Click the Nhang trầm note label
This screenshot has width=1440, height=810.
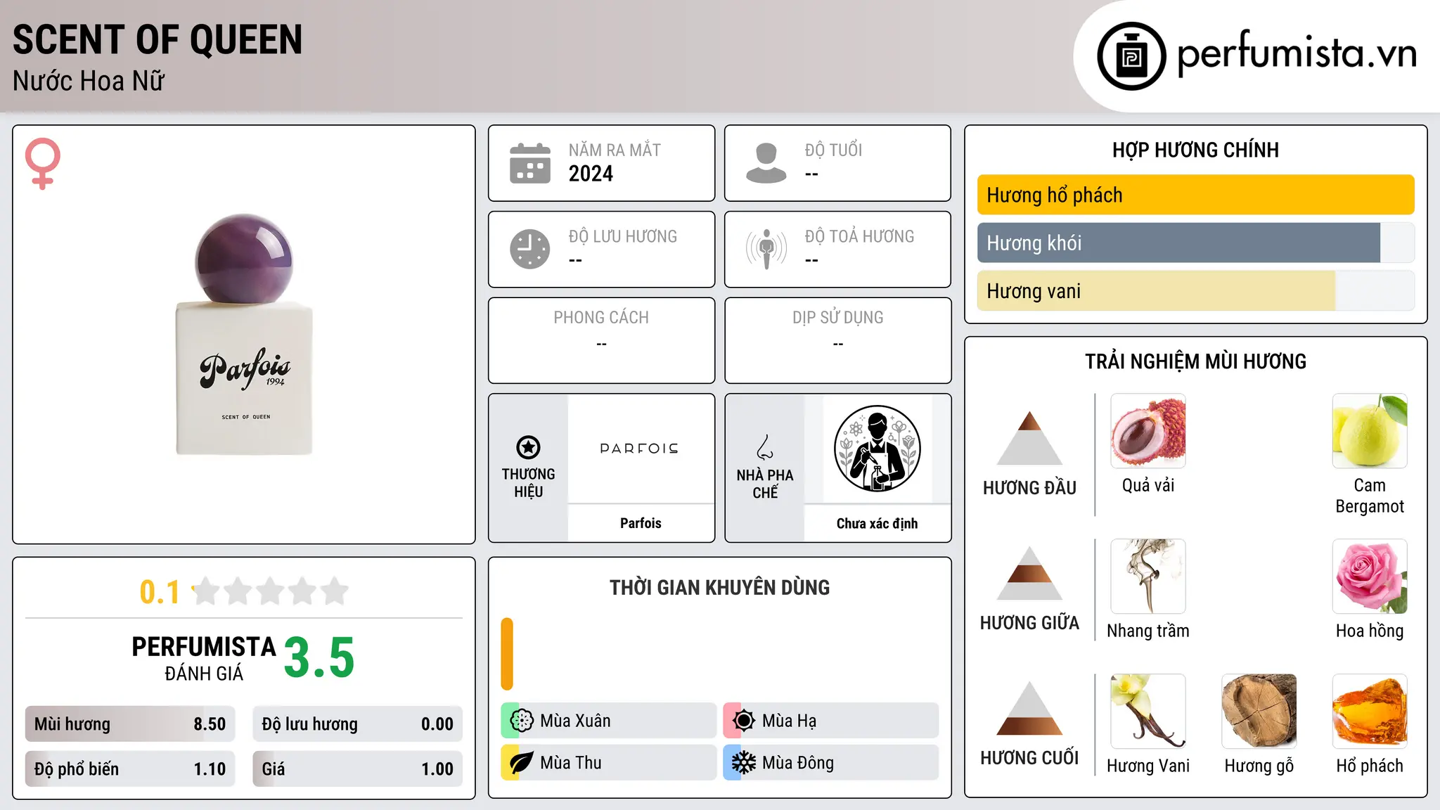[x=1148, y=631]
